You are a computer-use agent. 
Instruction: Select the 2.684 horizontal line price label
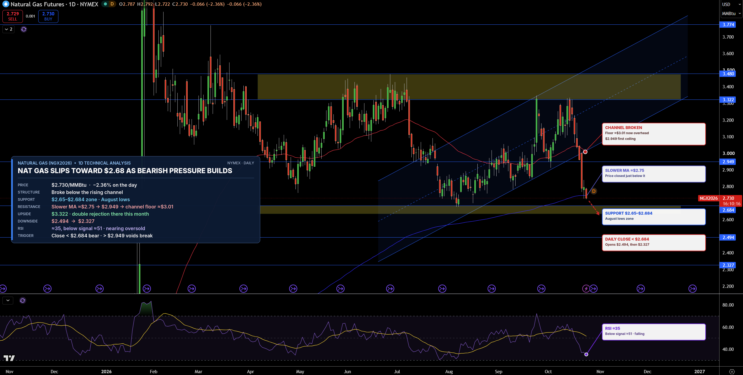(728, 210)
